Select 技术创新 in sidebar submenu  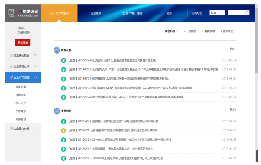tap(21, 95)
